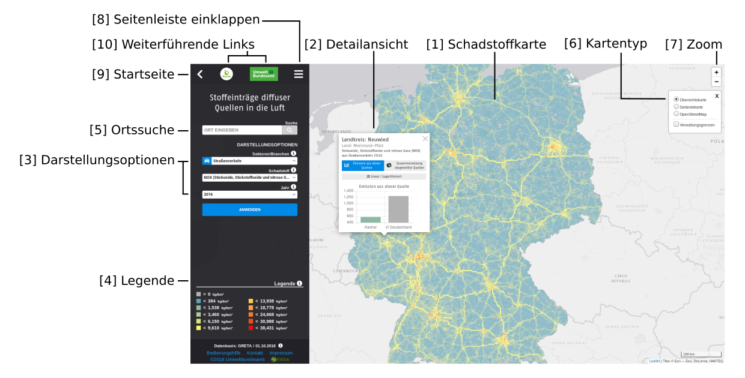Select Emission aus dieser Quelle tab
745x378 pixels.
pyautogui.click(x=363, y=166)
